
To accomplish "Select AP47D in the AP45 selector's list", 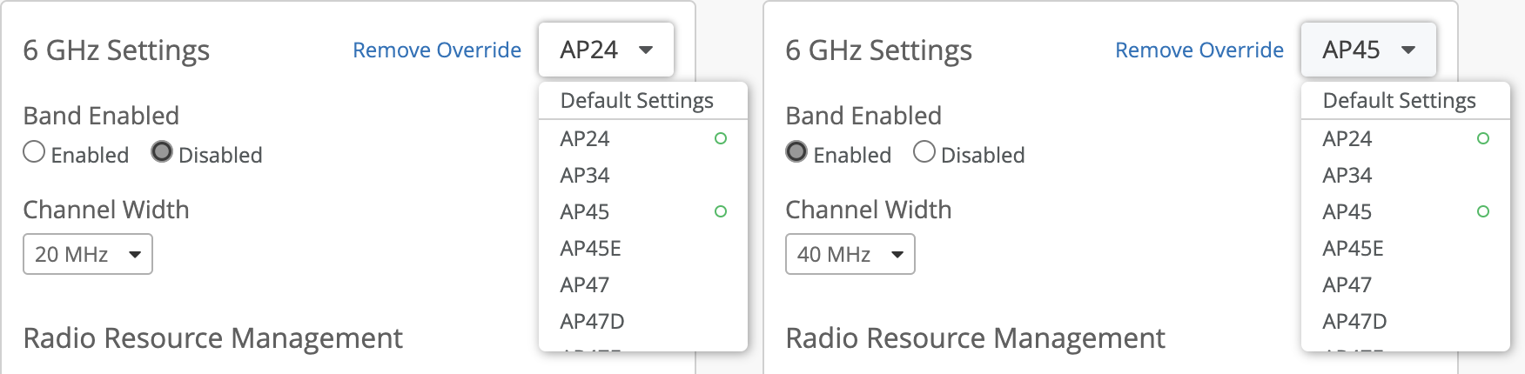I will tap(1354, 321).
